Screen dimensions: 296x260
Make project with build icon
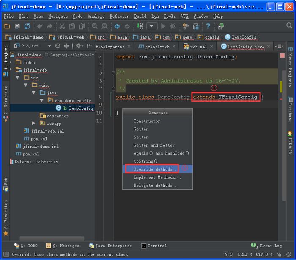coord(140,26)
